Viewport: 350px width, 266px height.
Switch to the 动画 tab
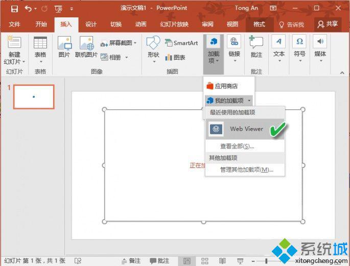(x=141, y=24)
